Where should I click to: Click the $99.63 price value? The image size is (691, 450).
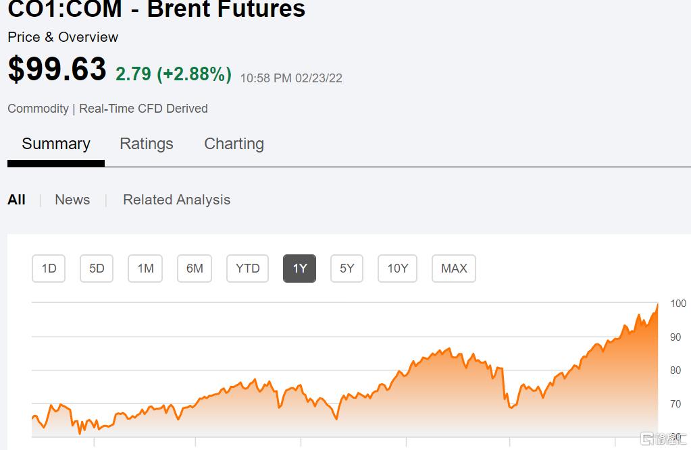tap(57, 69)
